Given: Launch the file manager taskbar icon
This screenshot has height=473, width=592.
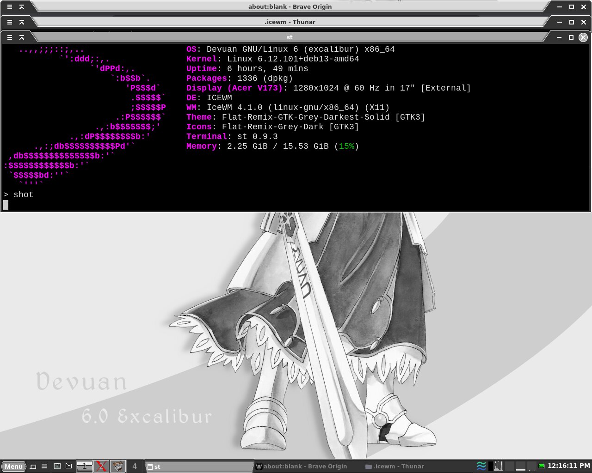Looking at the screenshot, I should (69, 467).
